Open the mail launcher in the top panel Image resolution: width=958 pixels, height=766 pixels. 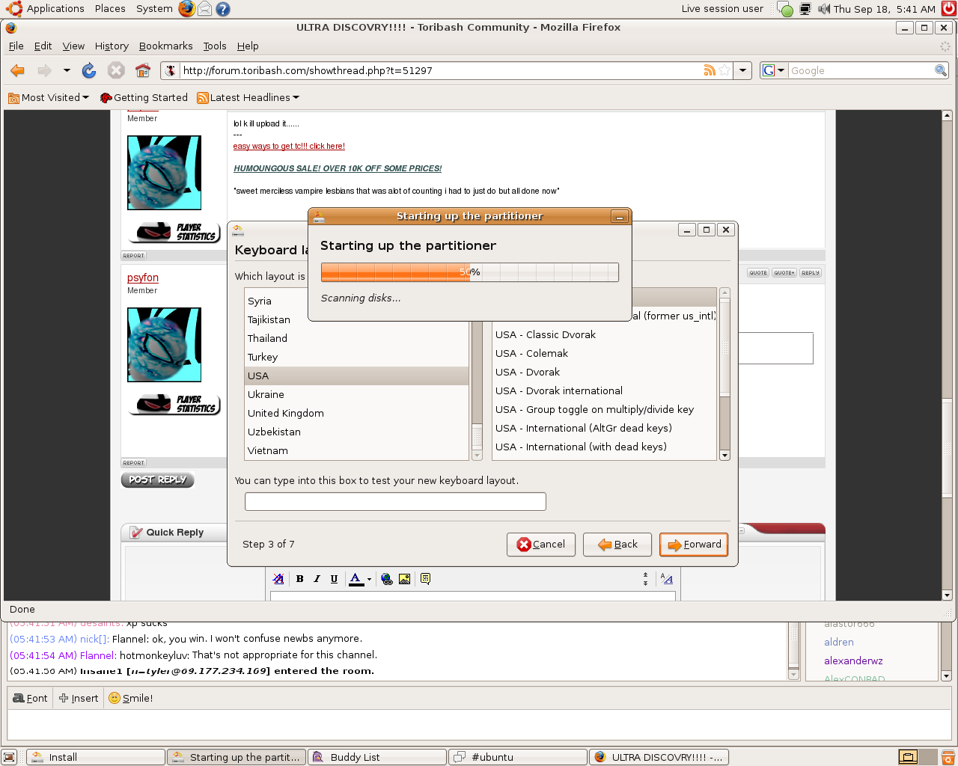click(204, 9)
